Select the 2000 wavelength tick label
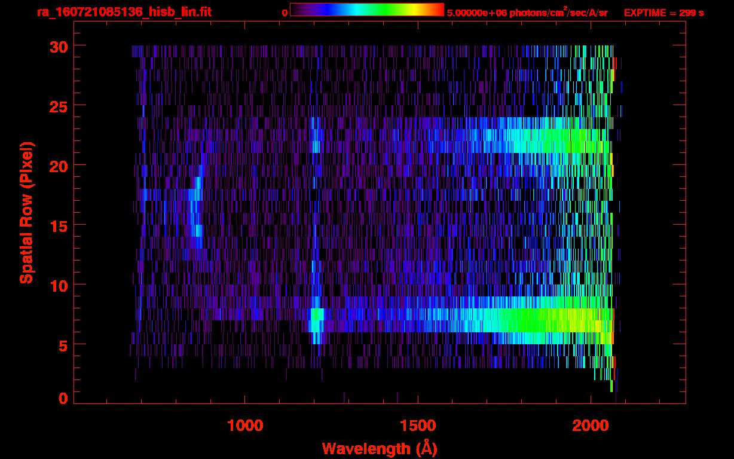 coord(591,426)
